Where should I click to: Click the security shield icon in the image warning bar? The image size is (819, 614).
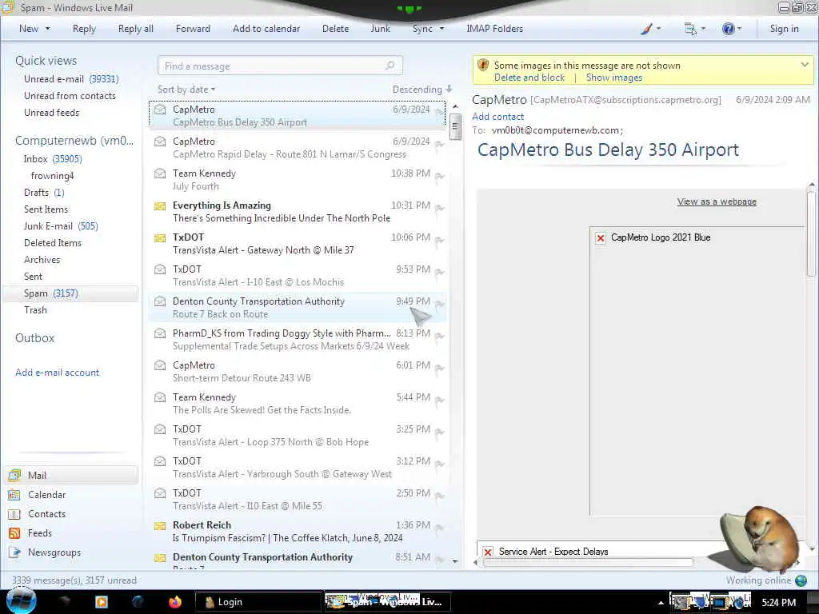(483, 66)
